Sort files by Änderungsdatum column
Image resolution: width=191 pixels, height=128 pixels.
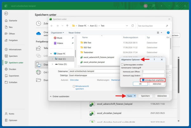tap(131, 37)
